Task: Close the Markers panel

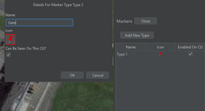Action: click(146, 21)
